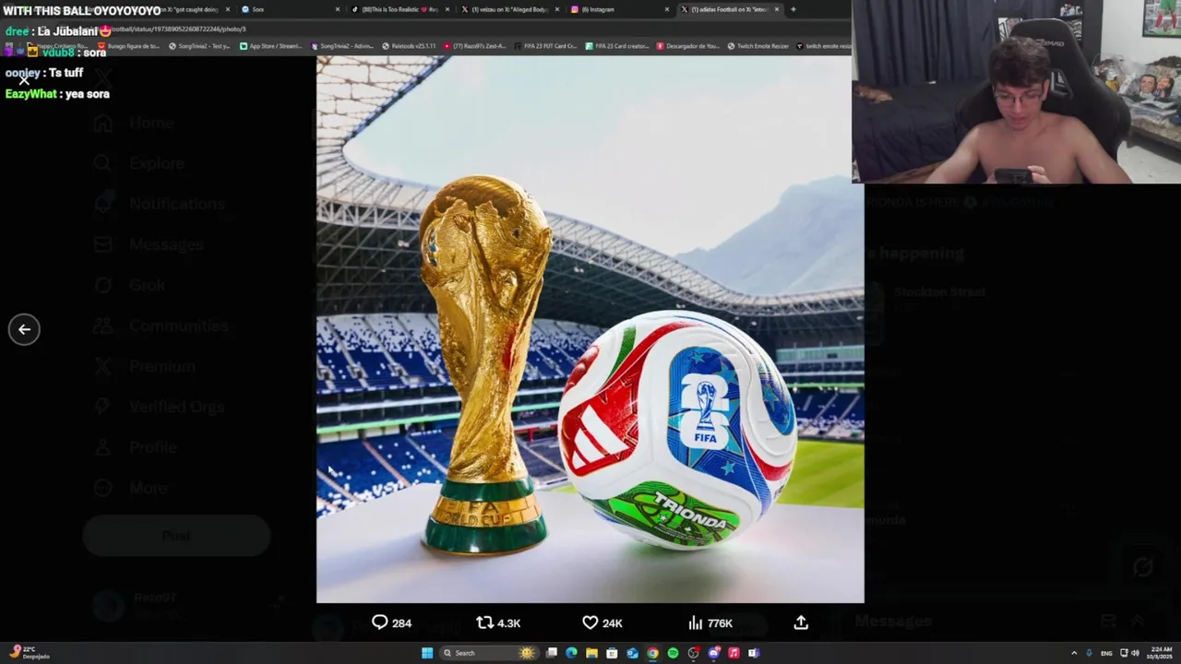The height and width of the screenshot is (664, 1181).
Task: Open the 'SongTrivia2 - Test y...' bookmark
Action: (199, 46)
